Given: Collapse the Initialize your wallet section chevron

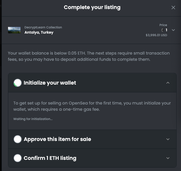Looking at the screenshot, I should tap(168, 83).
